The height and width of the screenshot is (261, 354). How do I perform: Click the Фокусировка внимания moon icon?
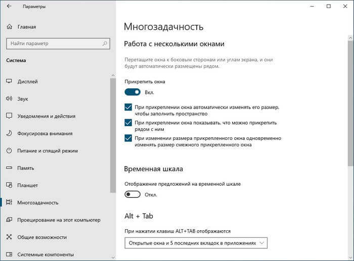[9, 133]
